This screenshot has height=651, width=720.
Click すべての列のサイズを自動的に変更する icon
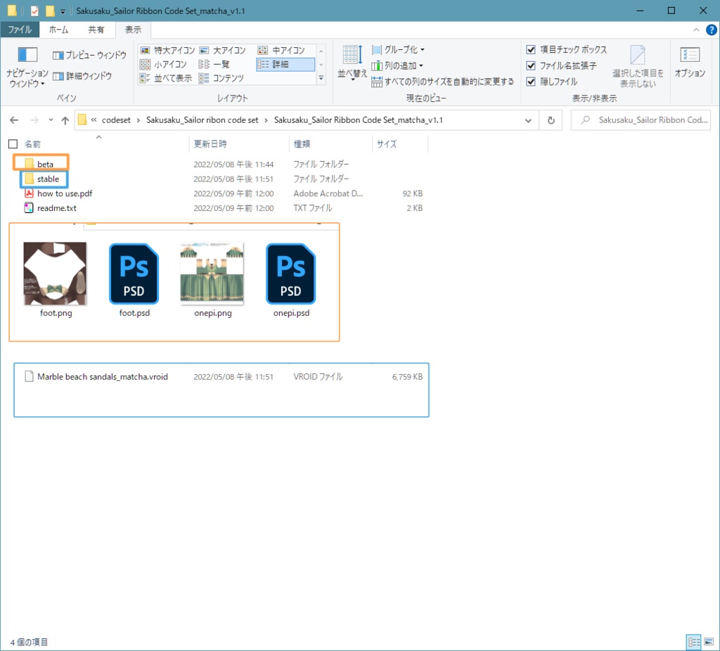coord(377,80)
